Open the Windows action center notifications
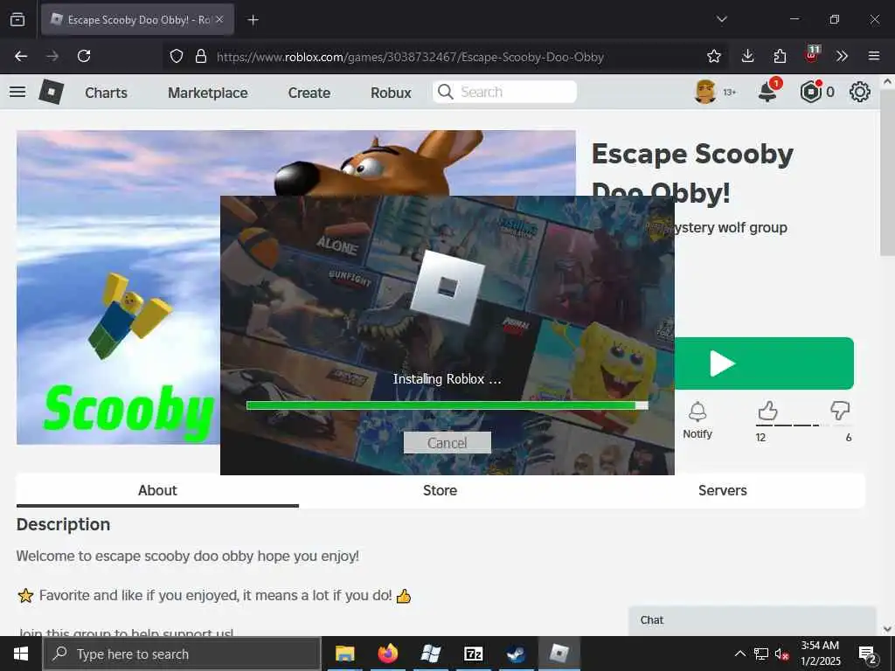Viewport: 895px width, 671px height. tap(868, 654)
